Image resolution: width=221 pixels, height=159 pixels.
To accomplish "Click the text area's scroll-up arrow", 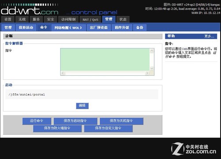I will (x=152, y=51).
